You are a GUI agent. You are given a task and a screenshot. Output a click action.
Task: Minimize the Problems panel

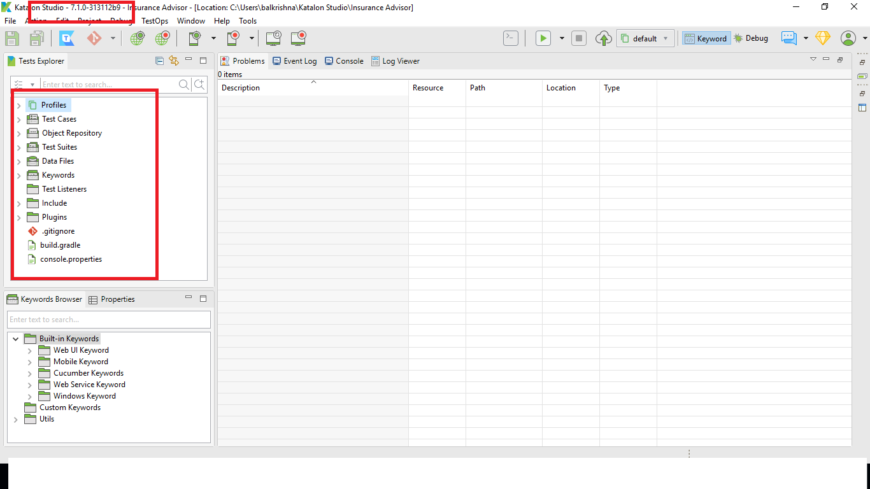click(826, 59)
